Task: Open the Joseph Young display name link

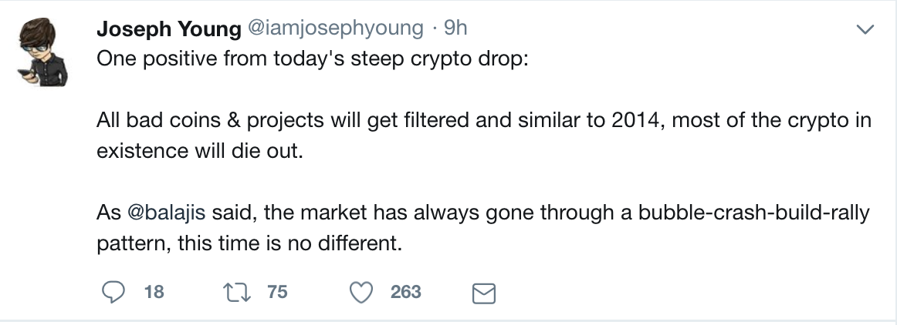Action: click(x=168, y=28)
